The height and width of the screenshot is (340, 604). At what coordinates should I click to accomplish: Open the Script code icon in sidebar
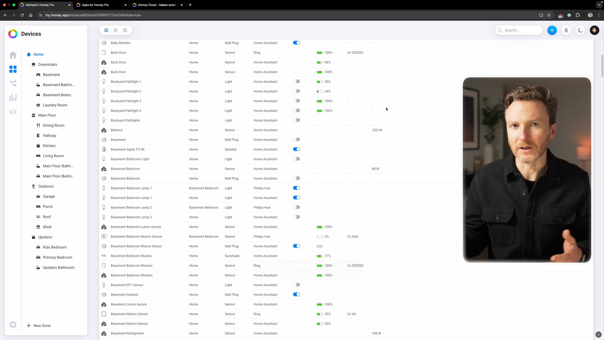coord(13,112)
